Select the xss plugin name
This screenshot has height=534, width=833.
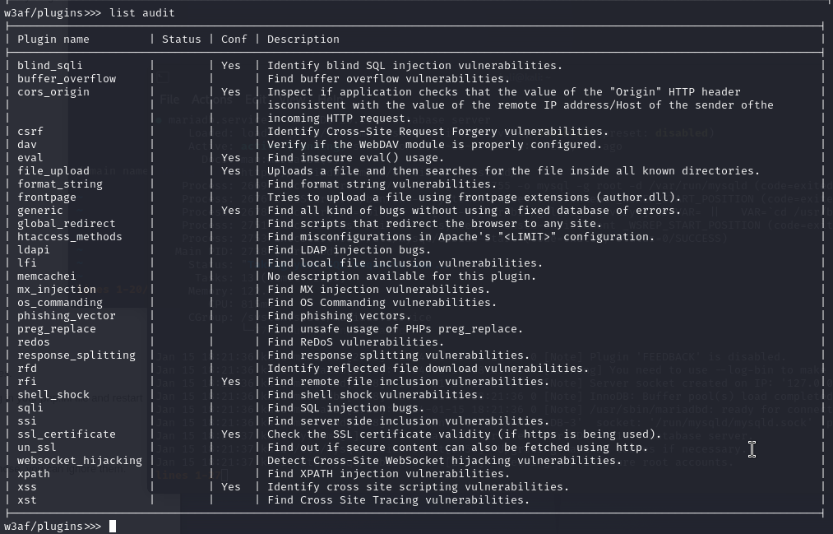pos(26,487)
